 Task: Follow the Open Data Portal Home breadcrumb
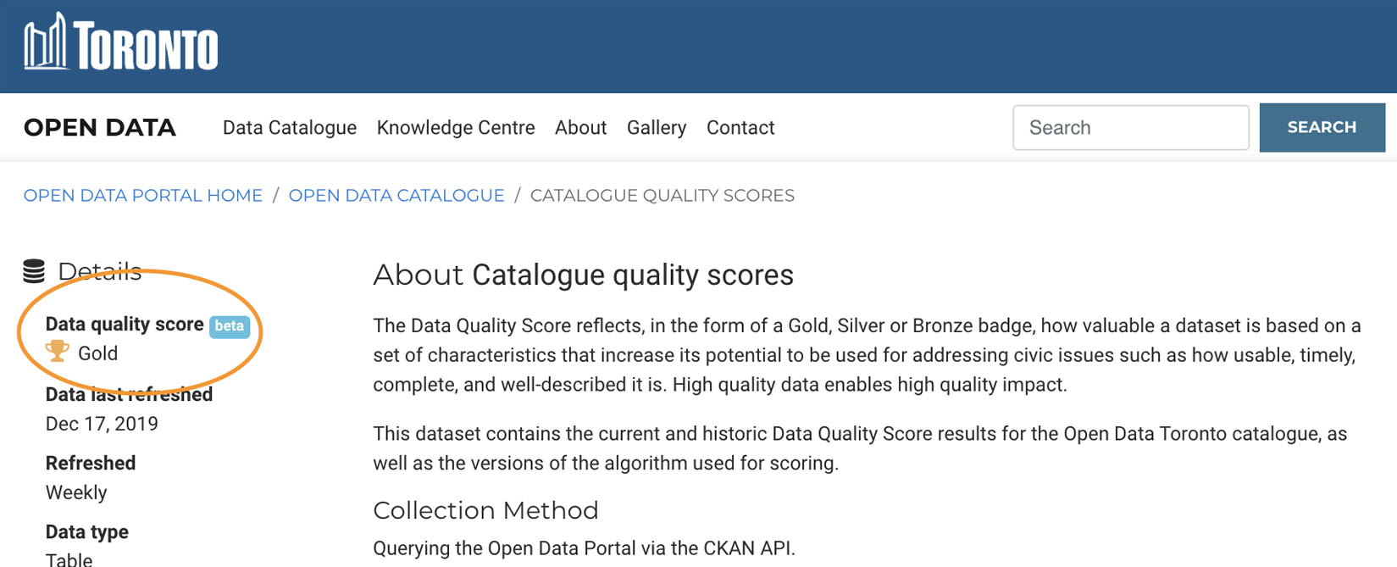coord(143,196)
